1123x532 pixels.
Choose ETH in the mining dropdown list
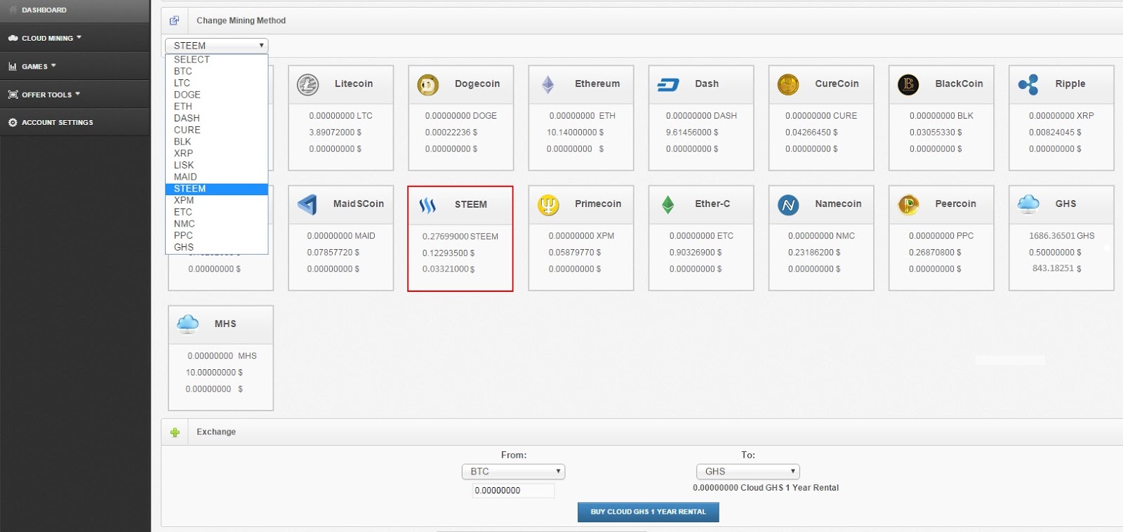click(217, 107)
